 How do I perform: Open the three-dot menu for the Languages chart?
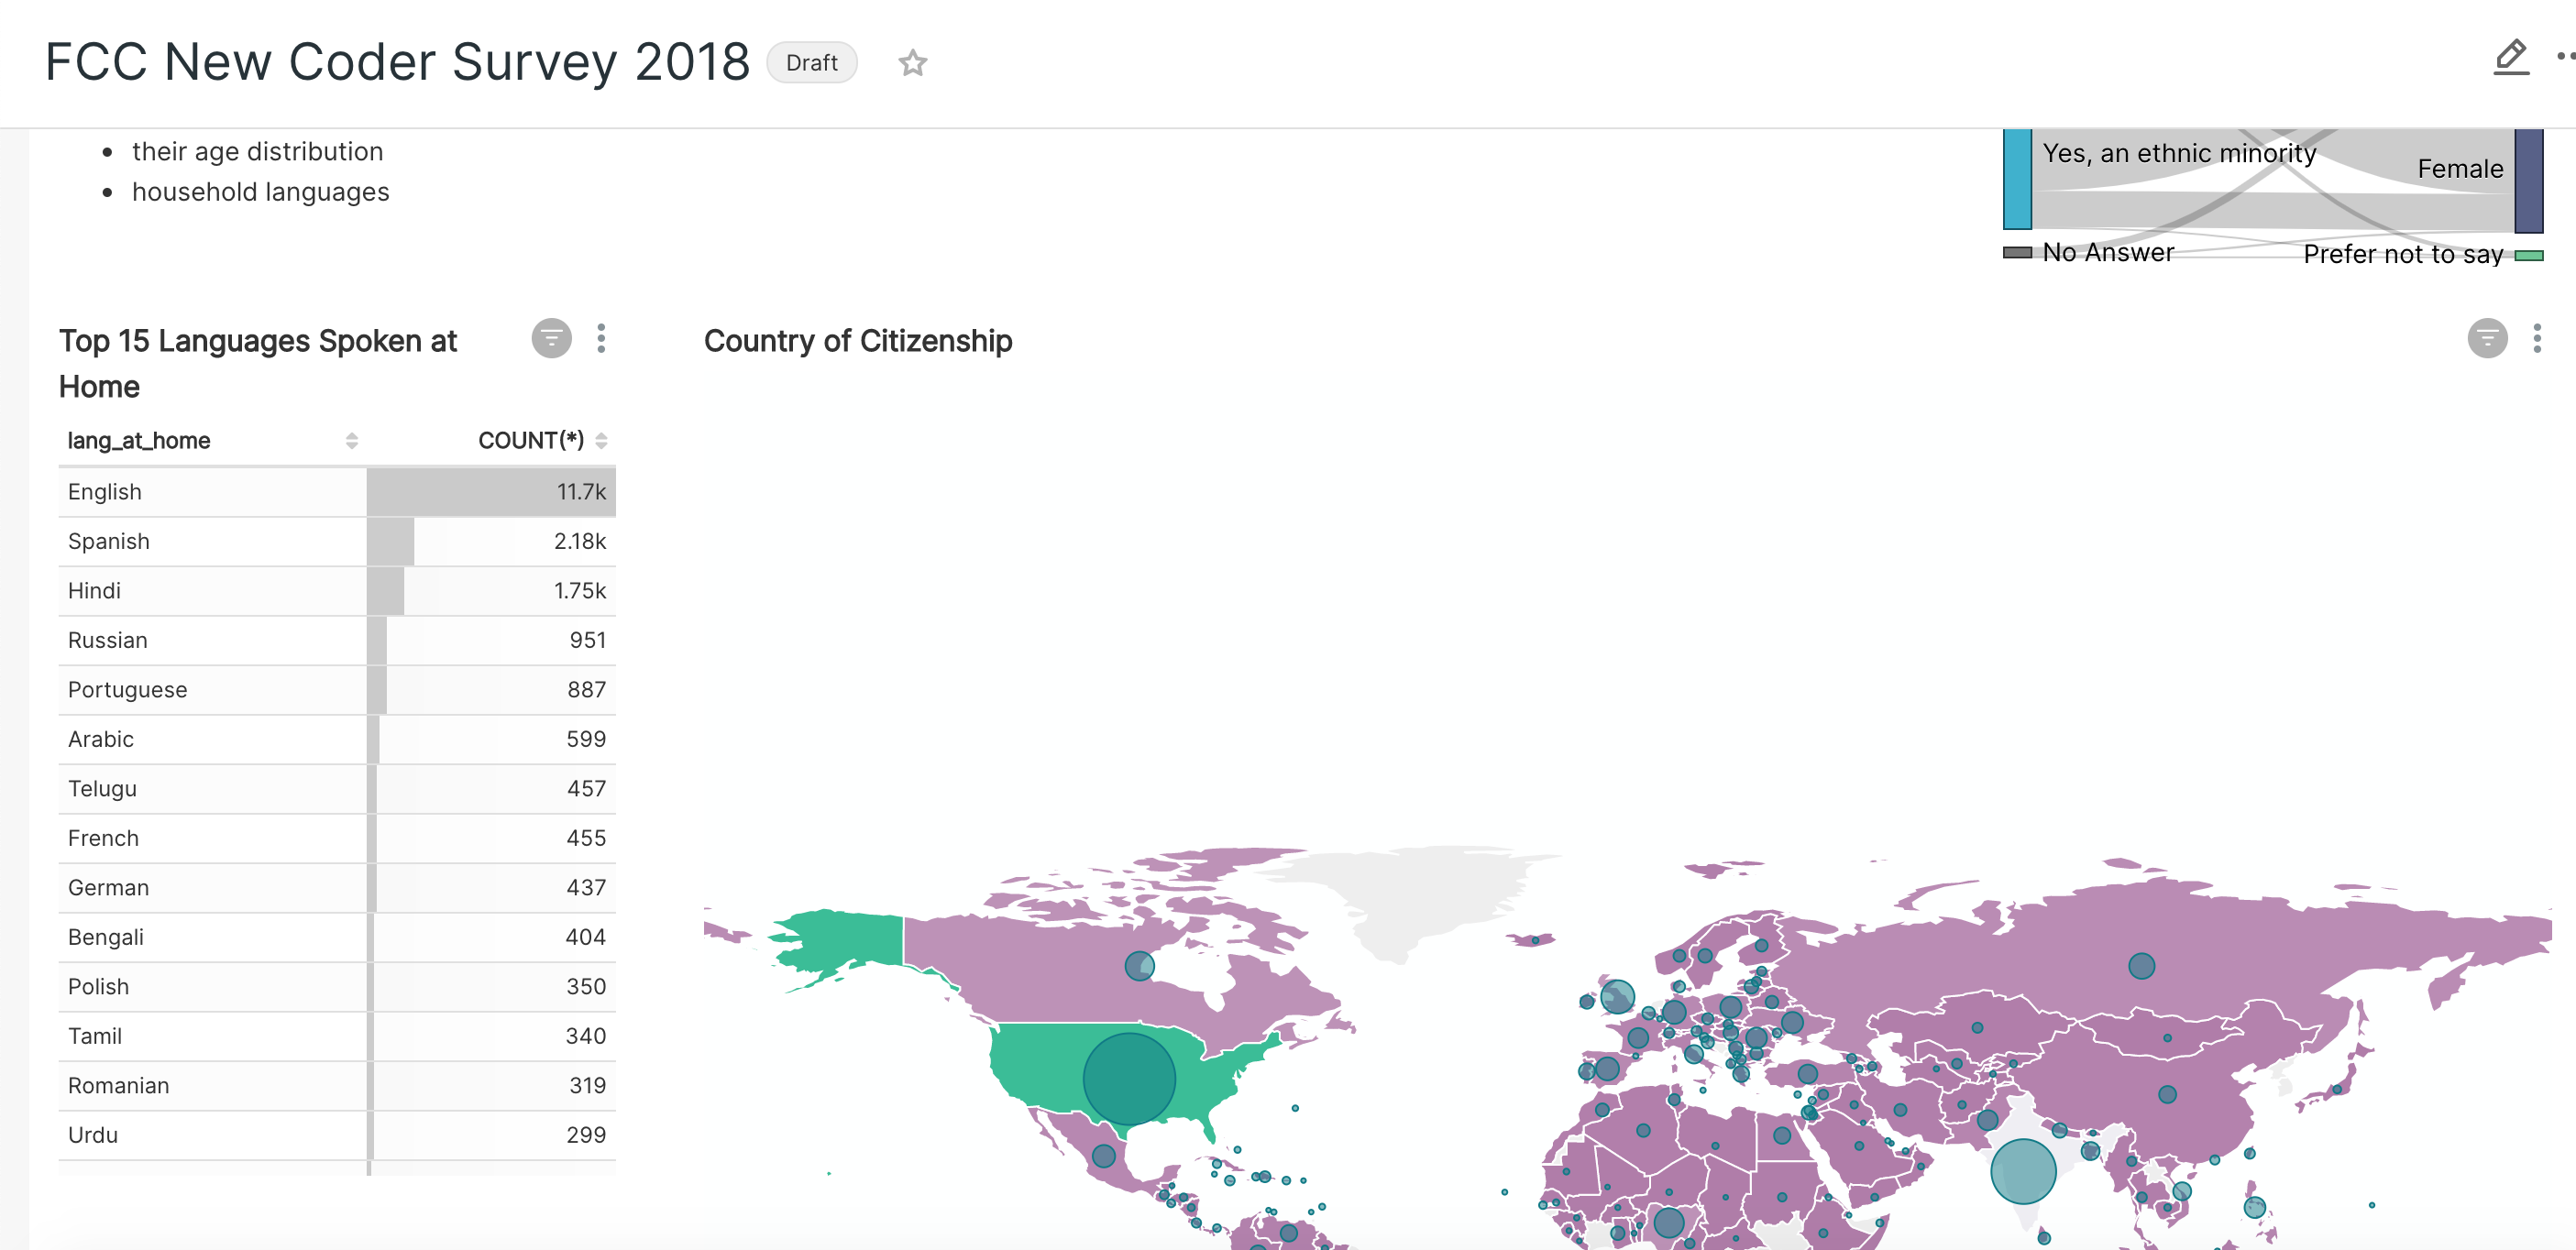coord(601,339)
